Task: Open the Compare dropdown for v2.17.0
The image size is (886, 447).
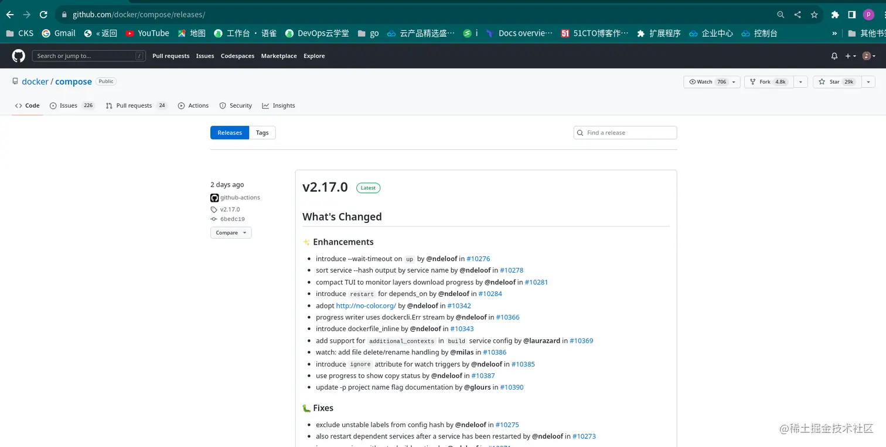Action: 231,233
